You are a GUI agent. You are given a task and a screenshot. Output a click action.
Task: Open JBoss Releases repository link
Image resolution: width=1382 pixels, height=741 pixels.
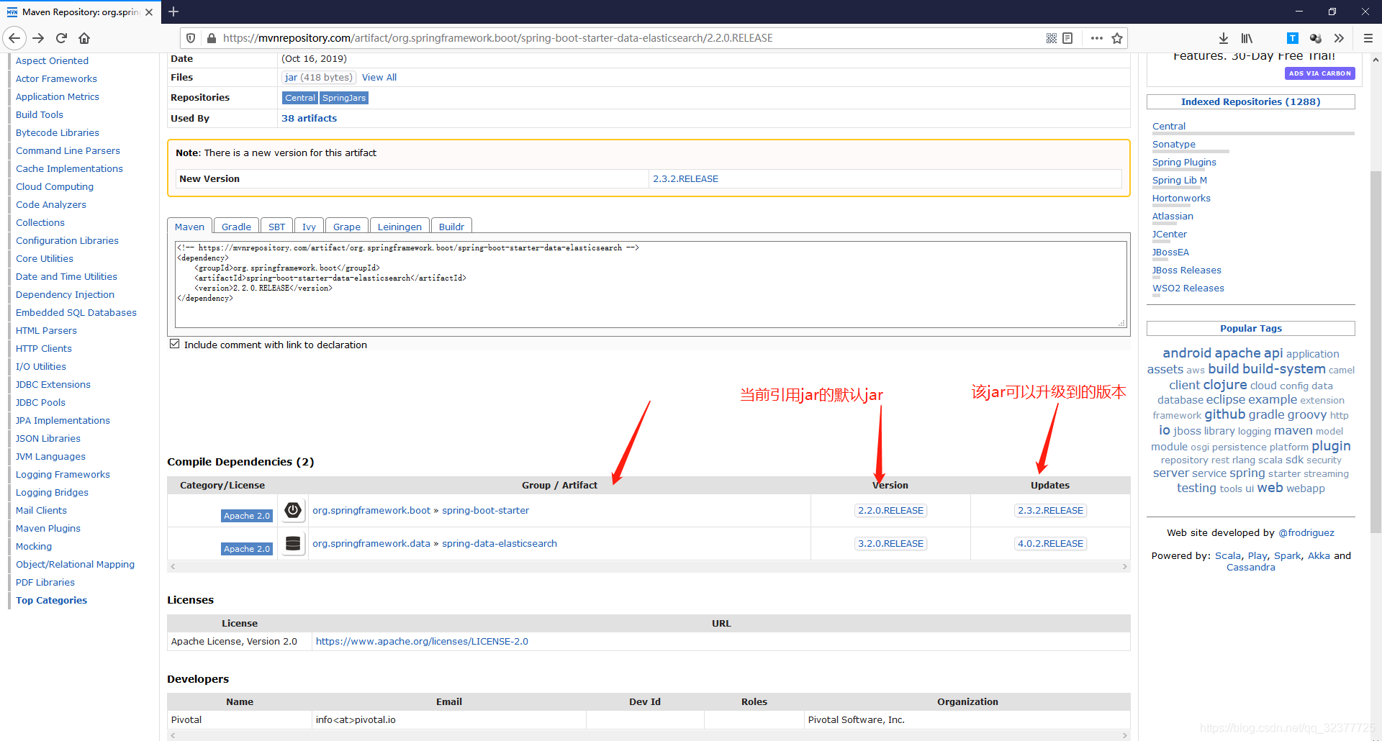(x=1186, y=271)
